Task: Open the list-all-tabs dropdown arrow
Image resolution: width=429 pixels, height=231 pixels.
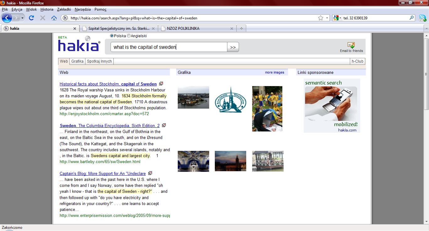Action: (426, 28)
